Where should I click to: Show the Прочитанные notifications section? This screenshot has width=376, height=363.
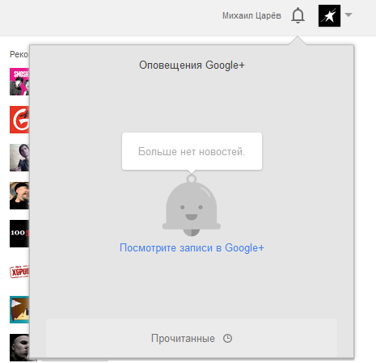(192, 338)
